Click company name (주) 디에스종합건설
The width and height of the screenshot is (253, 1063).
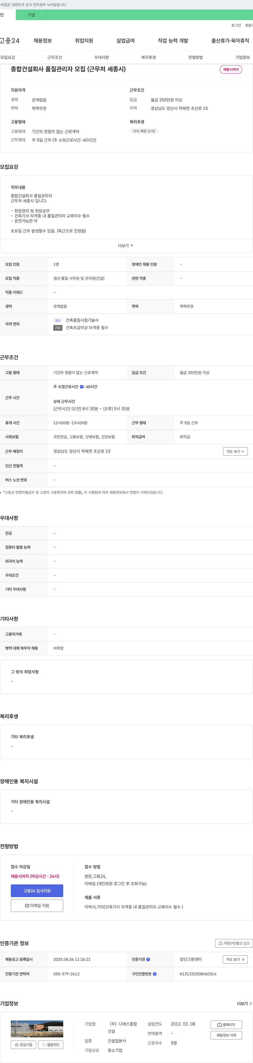122,1028
